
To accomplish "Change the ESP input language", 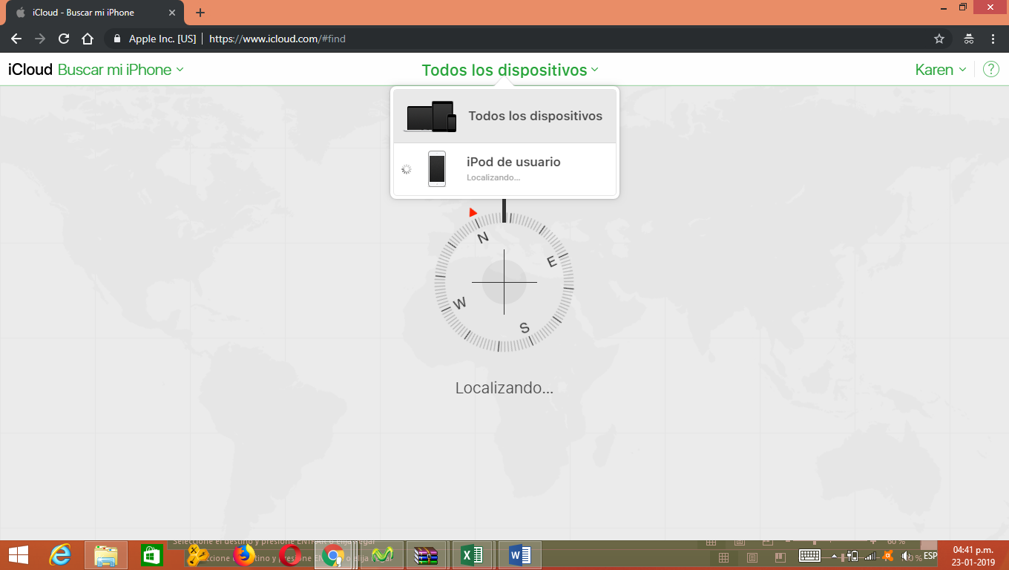I will pos(930,556).
